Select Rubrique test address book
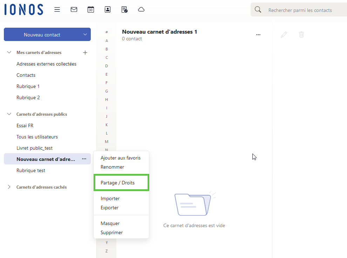This screenshot has height=258, width=347. click(31, 171)
